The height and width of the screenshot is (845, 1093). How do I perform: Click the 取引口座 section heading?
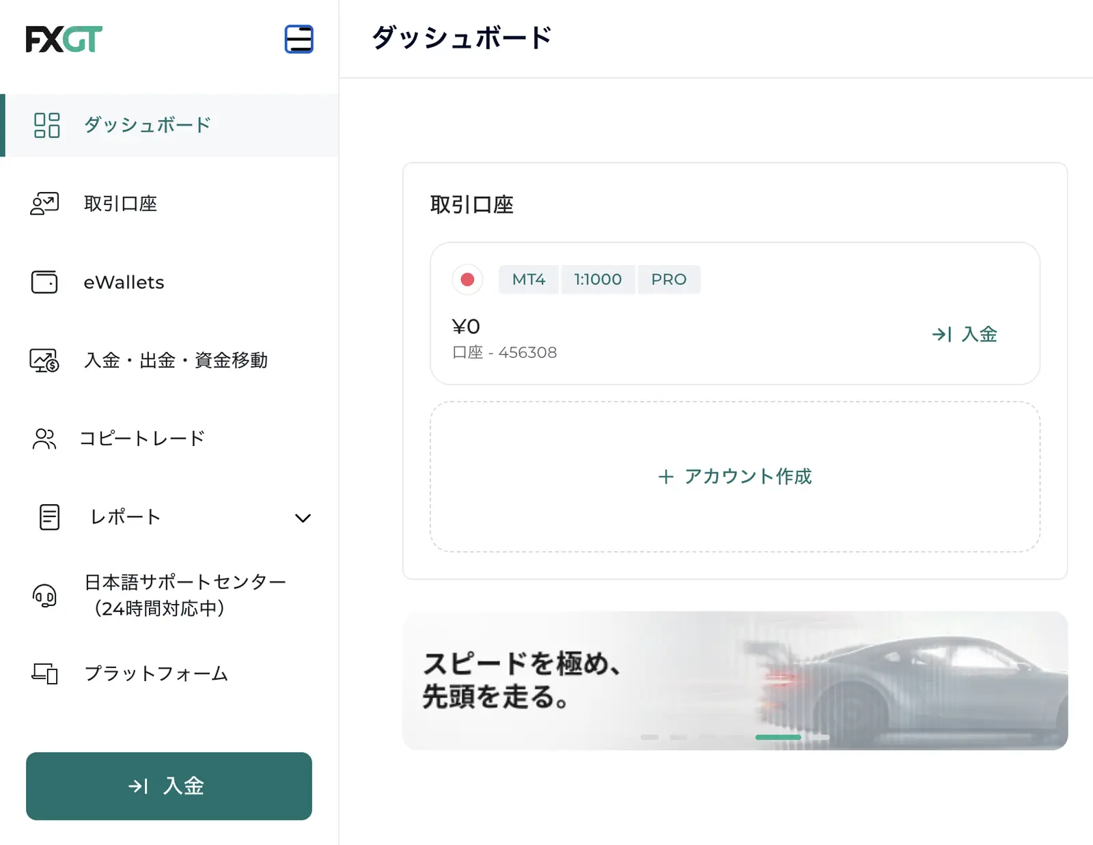click(472, 205)
